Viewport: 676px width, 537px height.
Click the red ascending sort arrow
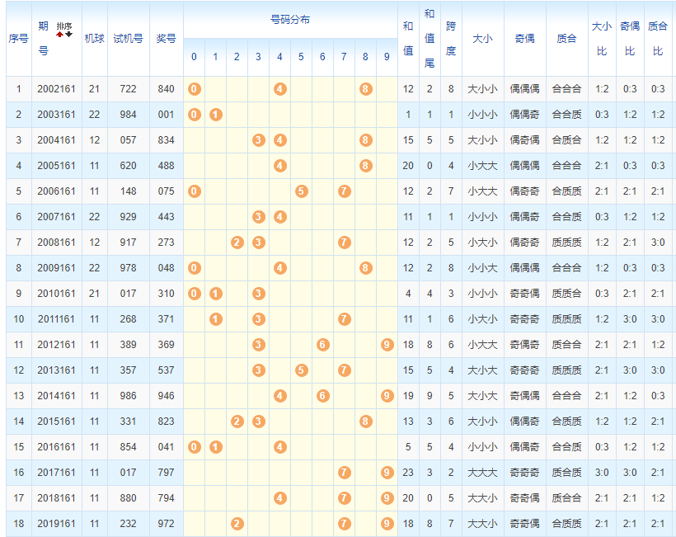[60, 35]
